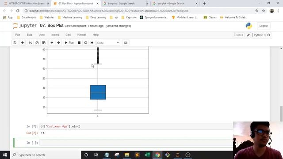The image size is (283, 159).
Task: Open the Data Analysis bookmark folder
Action: (x=27, y=18)
